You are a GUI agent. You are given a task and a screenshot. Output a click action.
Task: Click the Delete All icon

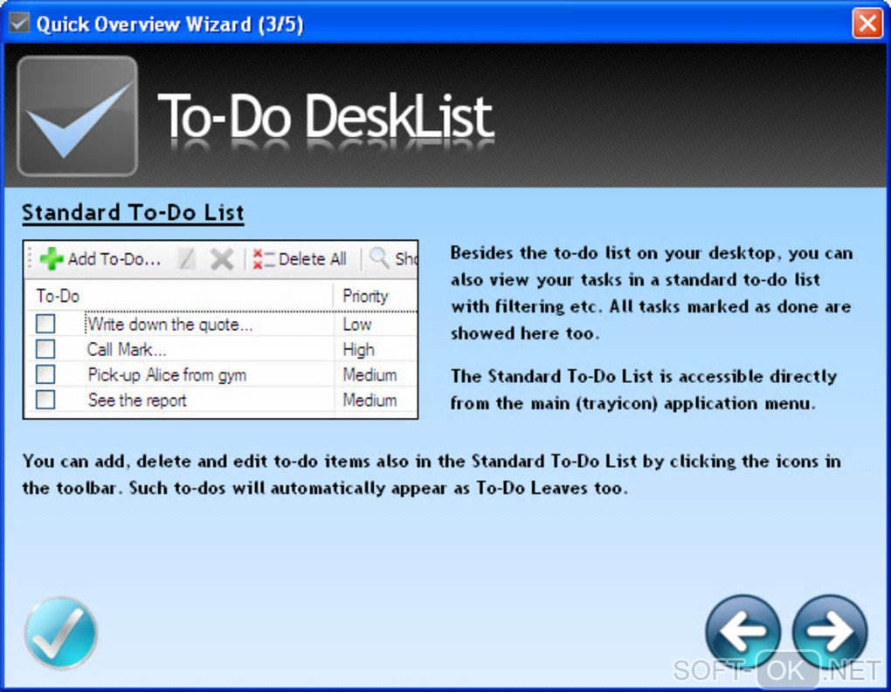tap(263, 259)
